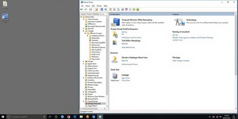Open File Explorer from the taskbar
This screenshot has height=119, width=238.
tap(81, 117)
